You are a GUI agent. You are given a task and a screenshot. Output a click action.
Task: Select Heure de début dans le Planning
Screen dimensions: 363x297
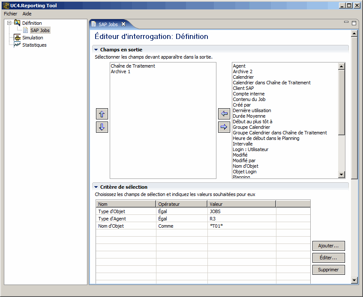tap(266, 138)
